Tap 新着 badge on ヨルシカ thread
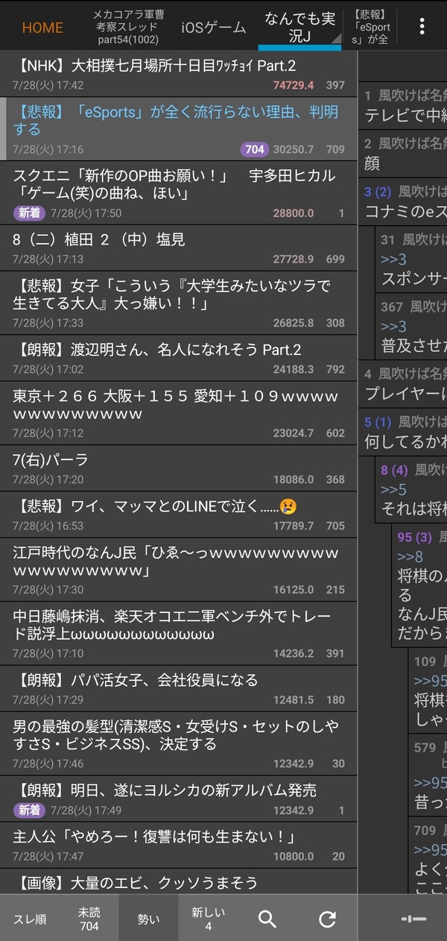Viewport: 447px width, 941px height. coord(29,810)
